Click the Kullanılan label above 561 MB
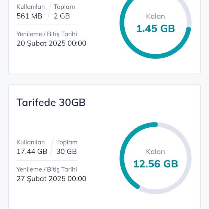This screenshot has width=209, height=209. [30, 7]
